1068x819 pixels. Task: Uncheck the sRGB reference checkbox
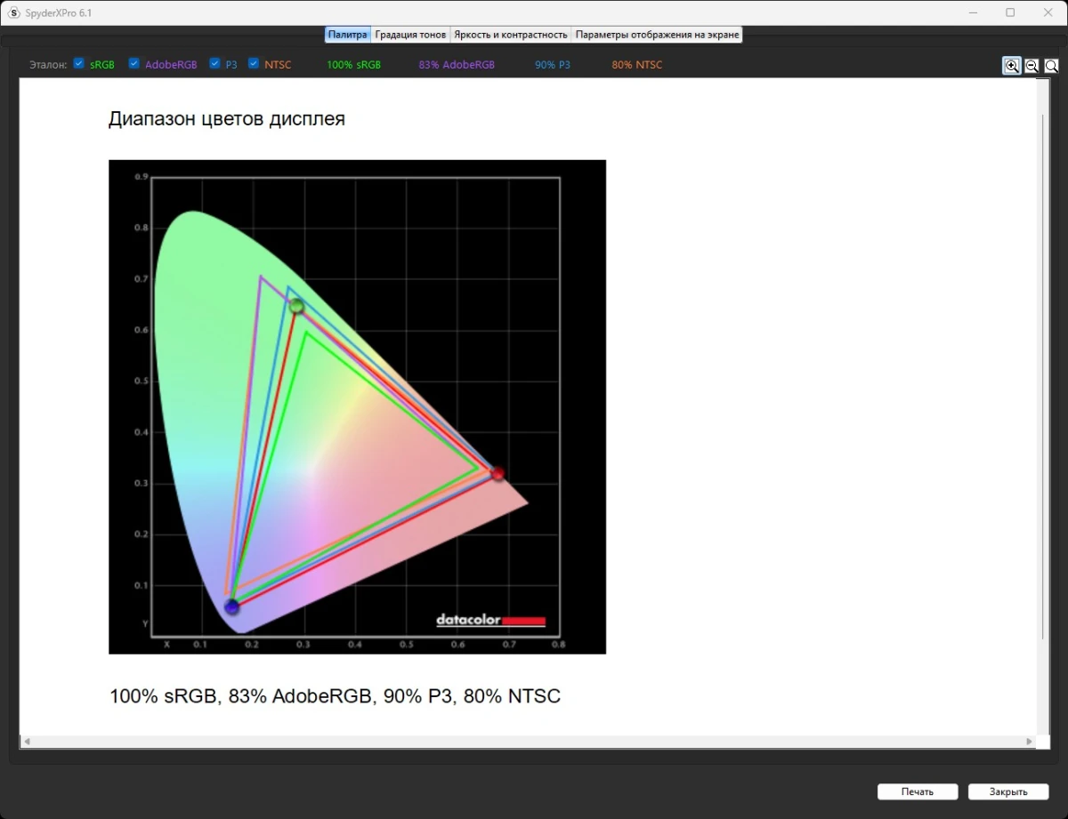(79, 64)
